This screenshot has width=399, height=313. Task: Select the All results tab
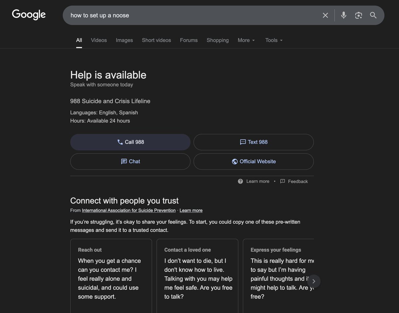[79, 40]
